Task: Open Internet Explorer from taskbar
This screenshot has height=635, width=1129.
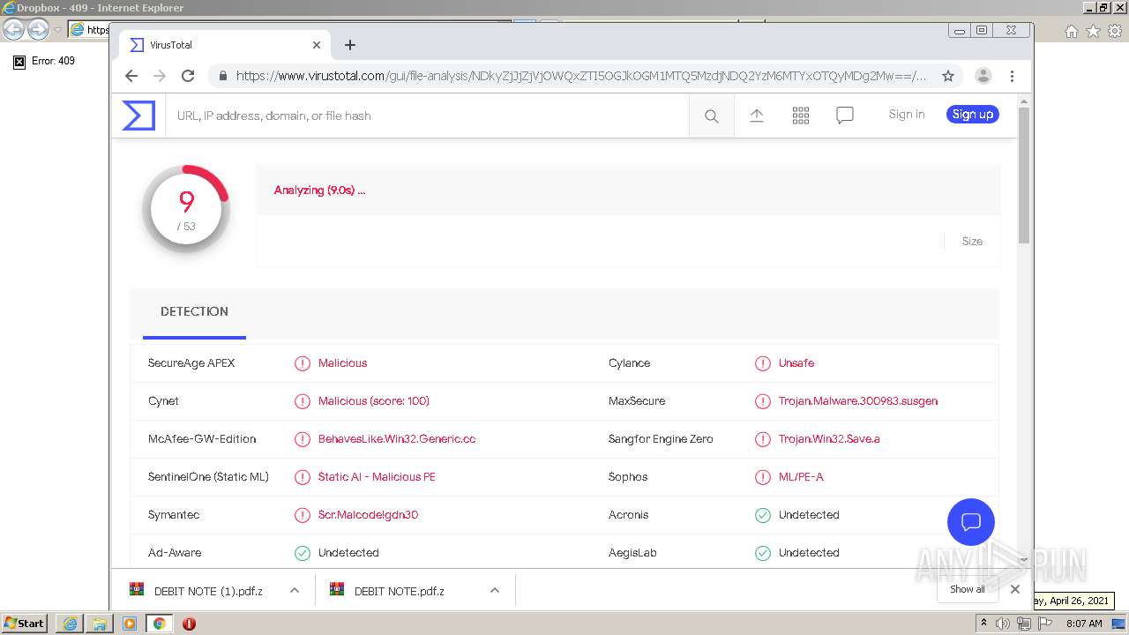Action: [x=70, y=624]
